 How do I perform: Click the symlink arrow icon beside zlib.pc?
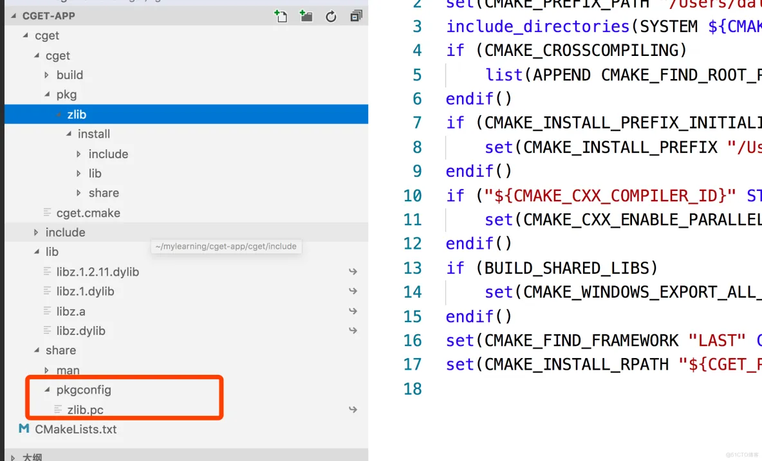coord(353,410)
